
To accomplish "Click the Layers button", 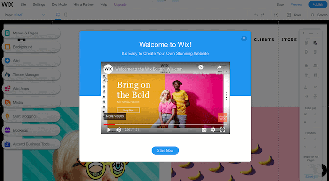I will [311, 176].
